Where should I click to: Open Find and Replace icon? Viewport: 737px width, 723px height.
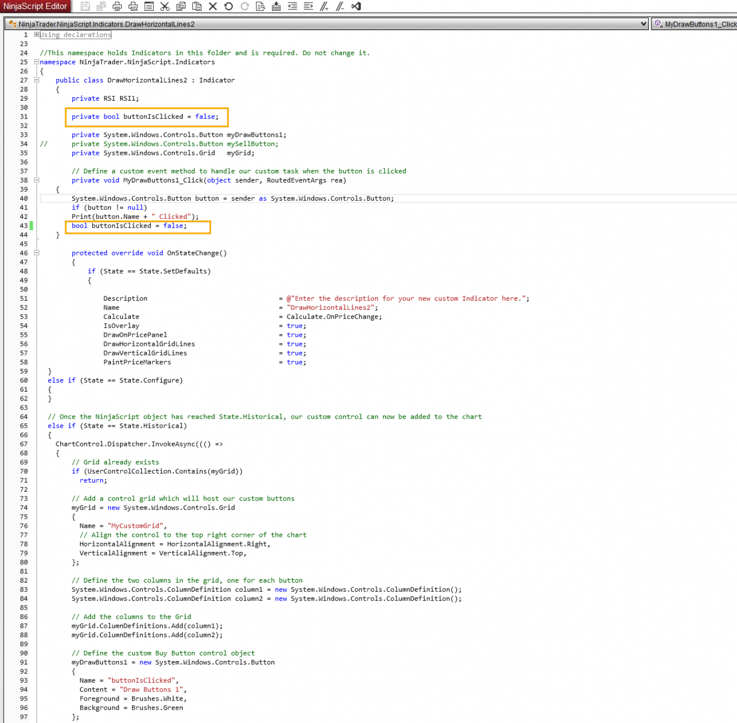point(261,7)
